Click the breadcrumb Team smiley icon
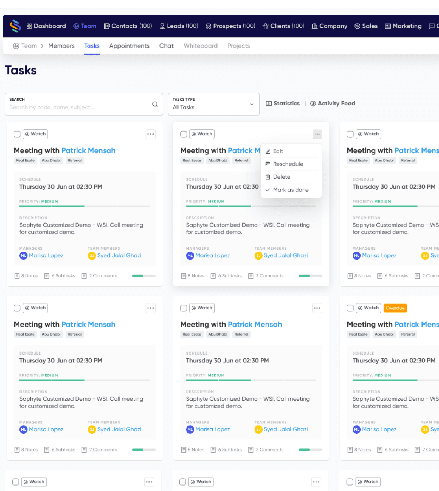Viewport: 439px width, 491px height. (16, 46)
